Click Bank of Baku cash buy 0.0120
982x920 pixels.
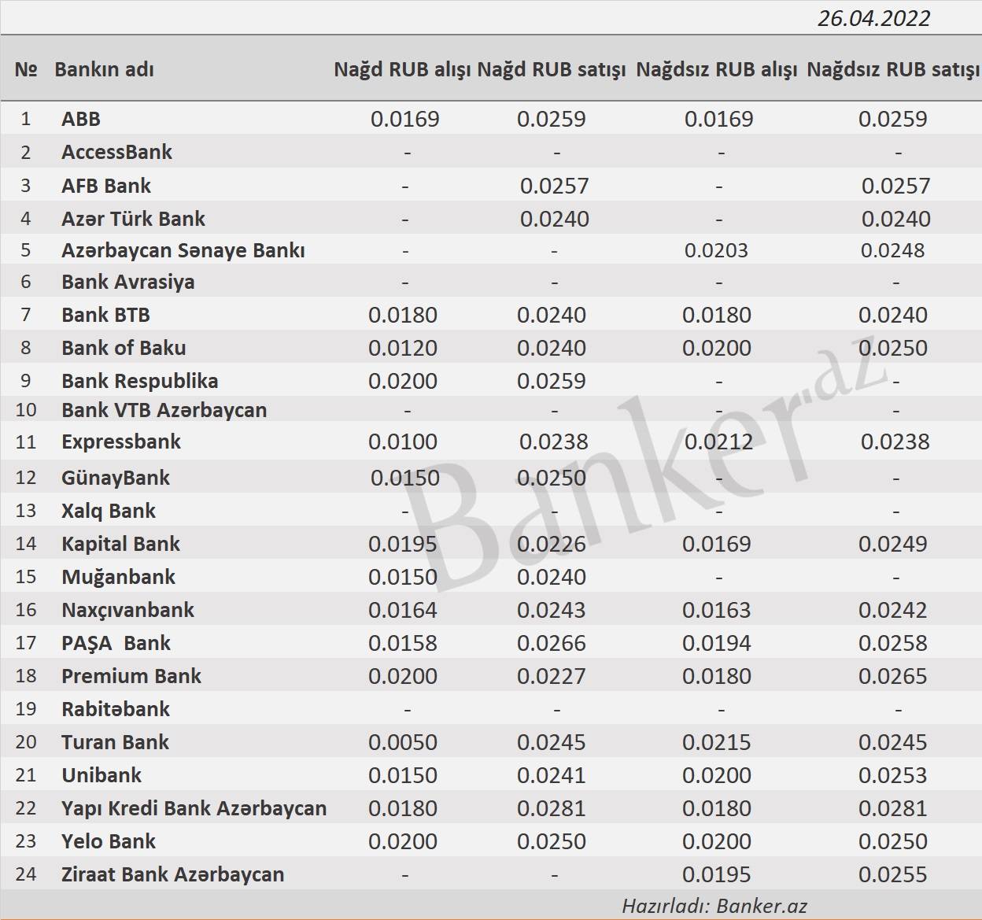[403, 348]
